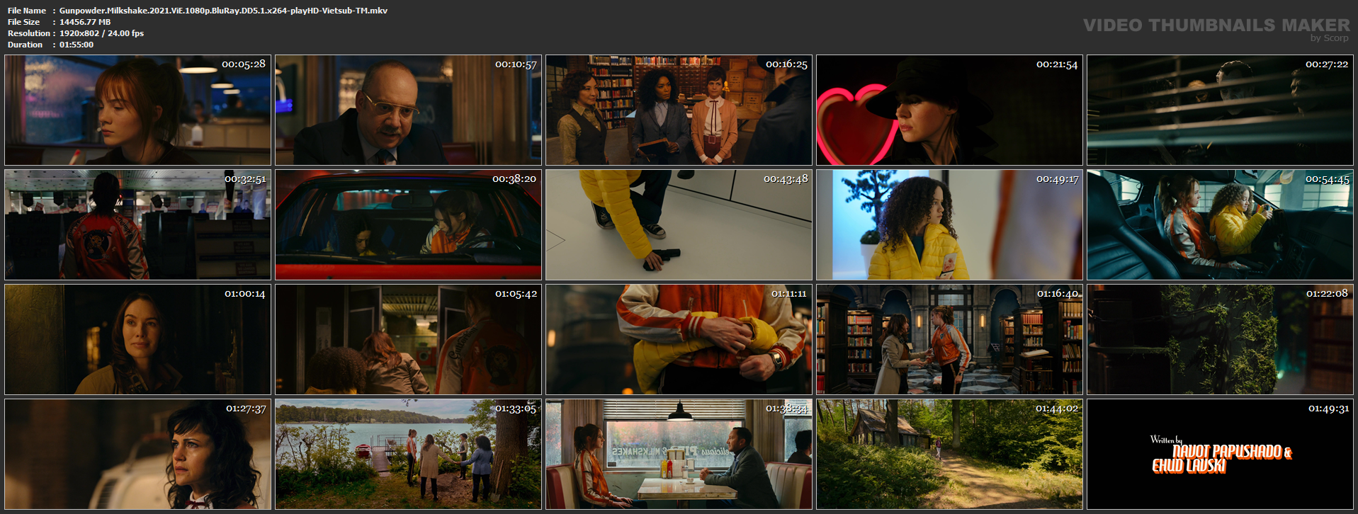1358x514 pixels.
Task: Open the frame stamped 01:11:11
Action: [679, 340]
